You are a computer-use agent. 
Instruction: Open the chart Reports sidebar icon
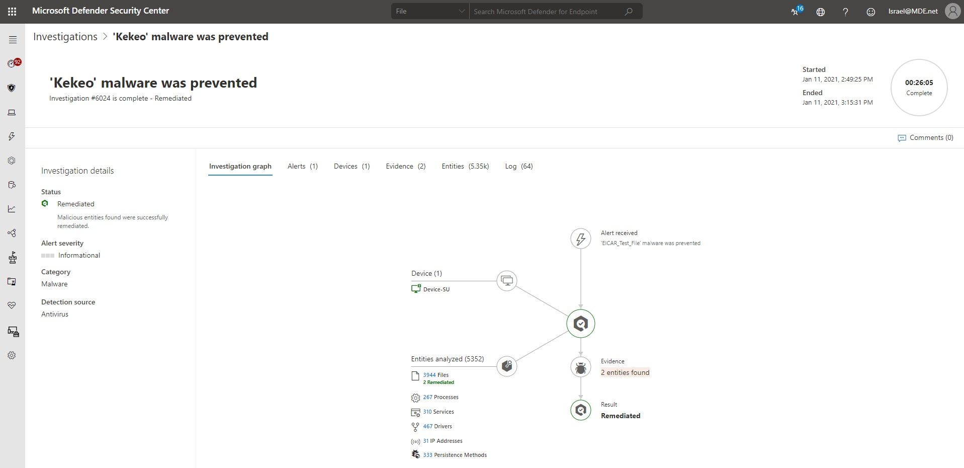click(12, 209)
